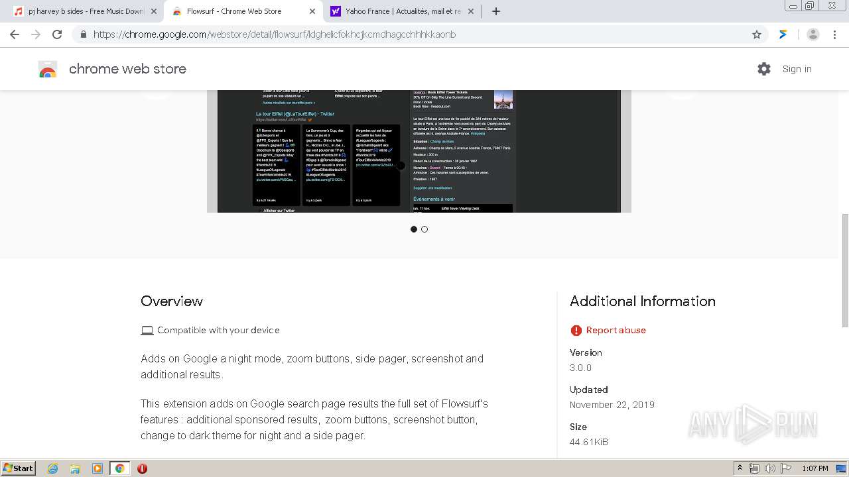Click the address bar URL
Image resolution: width=849 pixels, height=477 pixels.
click(x=275, y=34)
